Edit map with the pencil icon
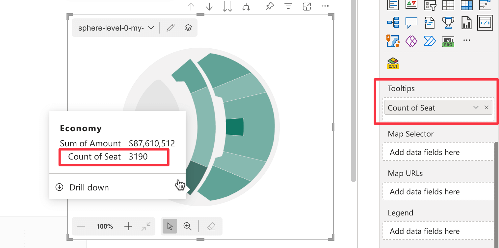The image size is (499, 248). (170, 28)
